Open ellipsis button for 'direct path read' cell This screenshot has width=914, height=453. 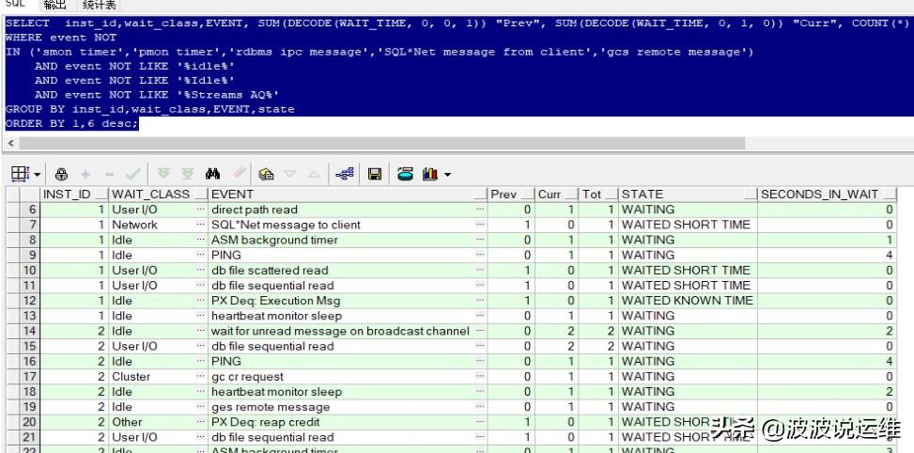[x=480, y=210]
